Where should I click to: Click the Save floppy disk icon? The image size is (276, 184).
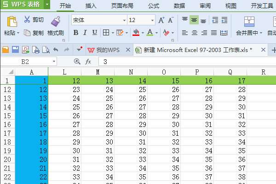(x=15, y=50)
